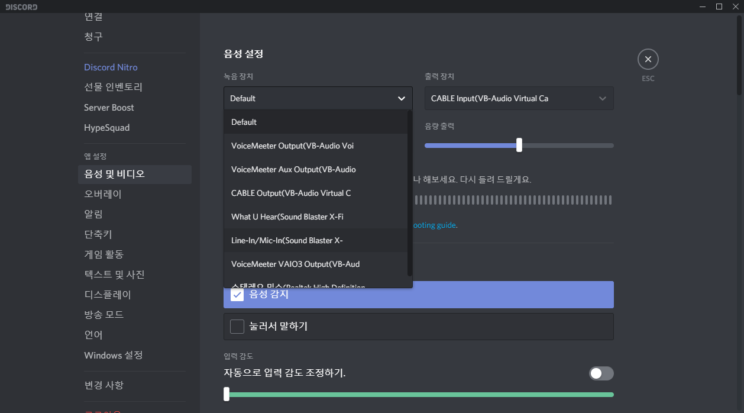Open the troubleshooting guide link

434,225
